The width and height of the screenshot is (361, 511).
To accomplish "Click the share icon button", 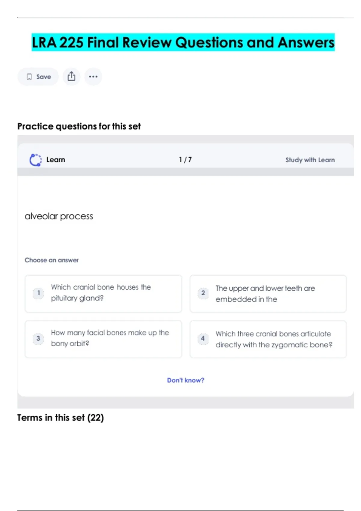I will pos(71,77).
